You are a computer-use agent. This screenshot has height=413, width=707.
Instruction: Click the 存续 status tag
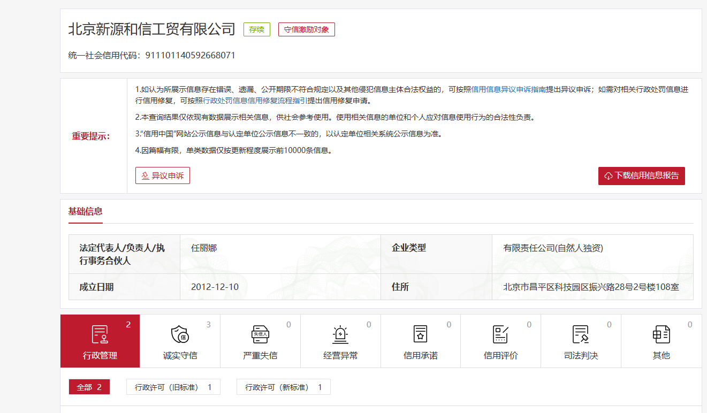click(257, 29)
